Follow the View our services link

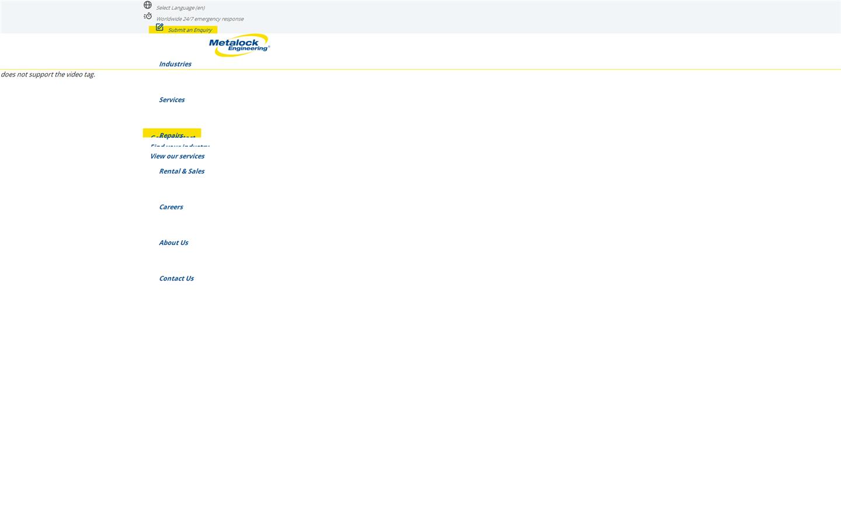177,156
